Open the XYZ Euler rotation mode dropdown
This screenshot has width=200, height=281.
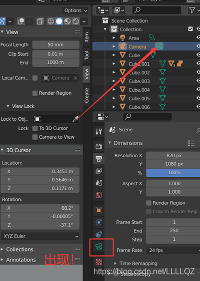pos(40,236)
